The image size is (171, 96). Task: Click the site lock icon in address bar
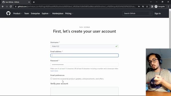click(x=16, y=6)
